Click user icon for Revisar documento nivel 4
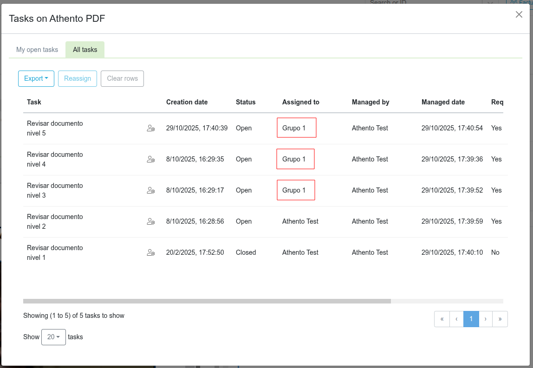This screenshot has width=533, height=368. [x=150, y=160]
